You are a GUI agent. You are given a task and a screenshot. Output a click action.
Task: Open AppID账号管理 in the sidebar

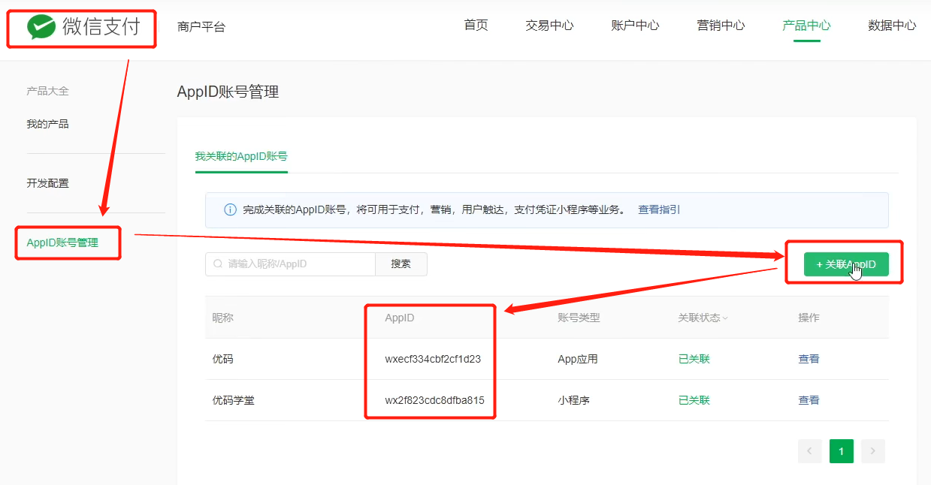point(62,242)
